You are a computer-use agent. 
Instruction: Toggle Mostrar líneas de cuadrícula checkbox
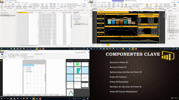point(9,54)
